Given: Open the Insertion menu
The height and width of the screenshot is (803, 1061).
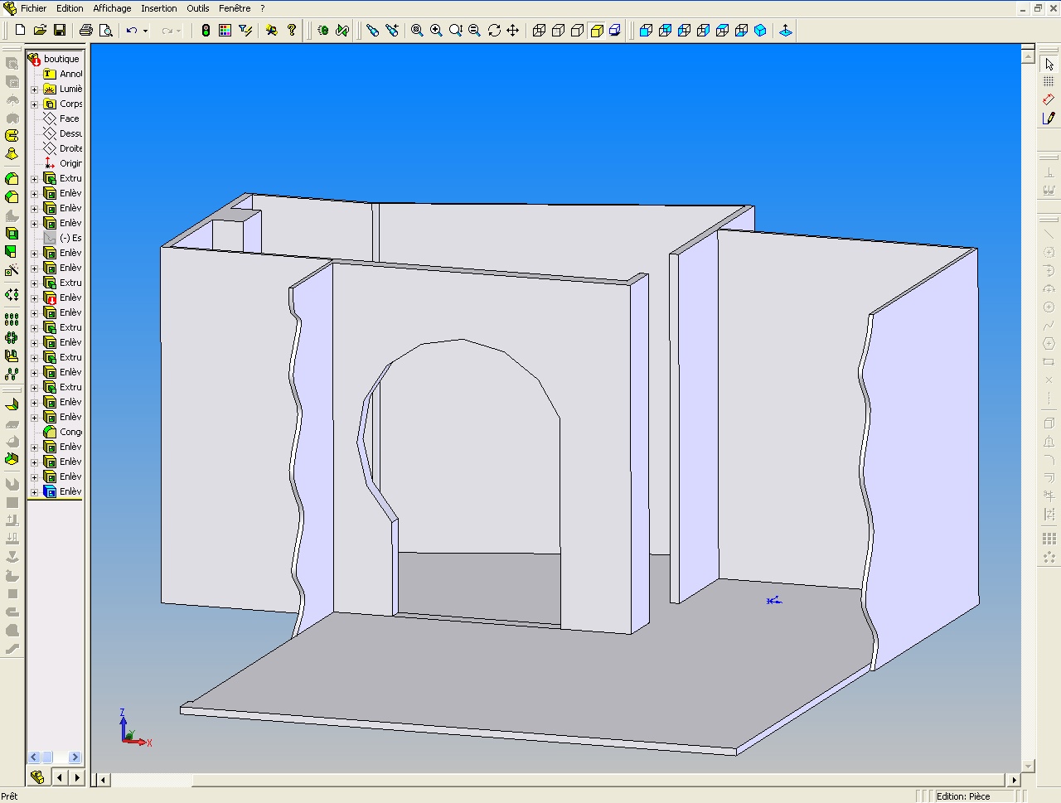Looking at the screenshot, I should pos(158,8).
